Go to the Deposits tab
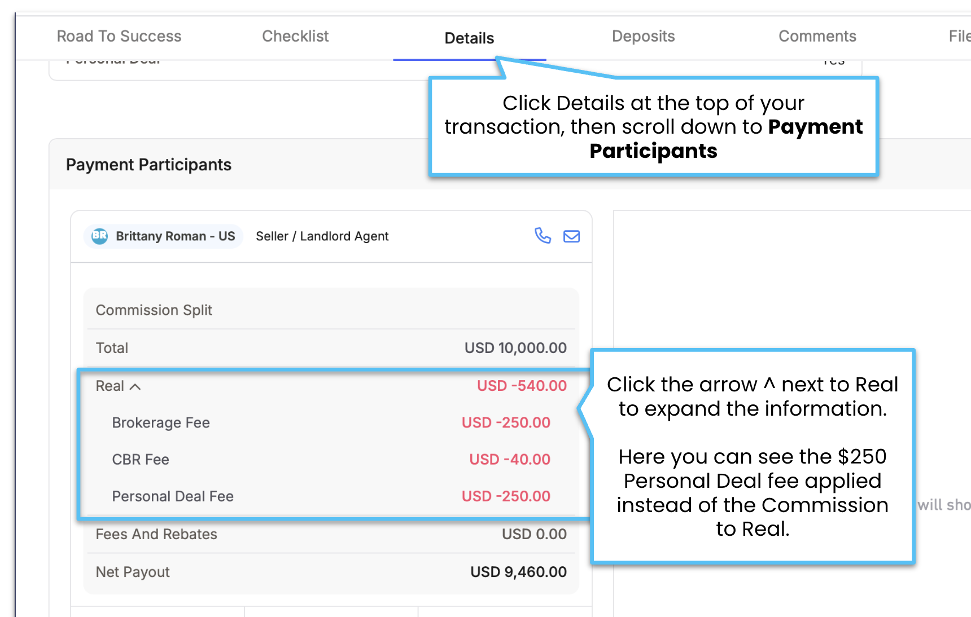The image size is (971, 617). [x=643, y=36]
